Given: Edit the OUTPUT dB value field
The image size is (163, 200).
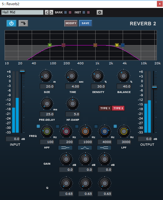Looking at the screenshot, I should 145,139.
